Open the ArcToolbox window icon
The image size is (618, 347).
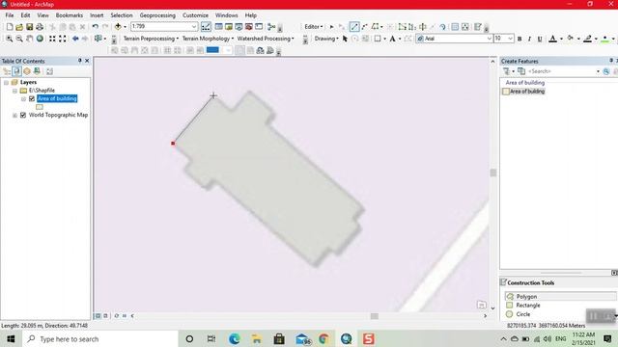pos(249,27)
